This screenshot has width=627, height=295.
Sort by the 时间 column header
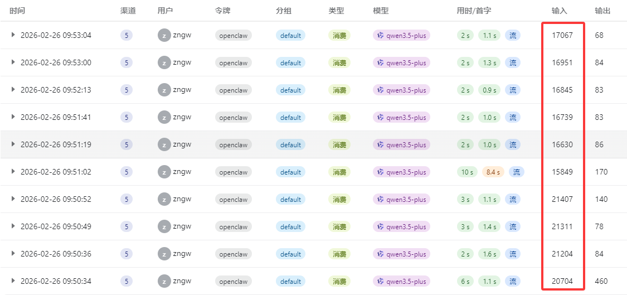click(x=17, y=11)
